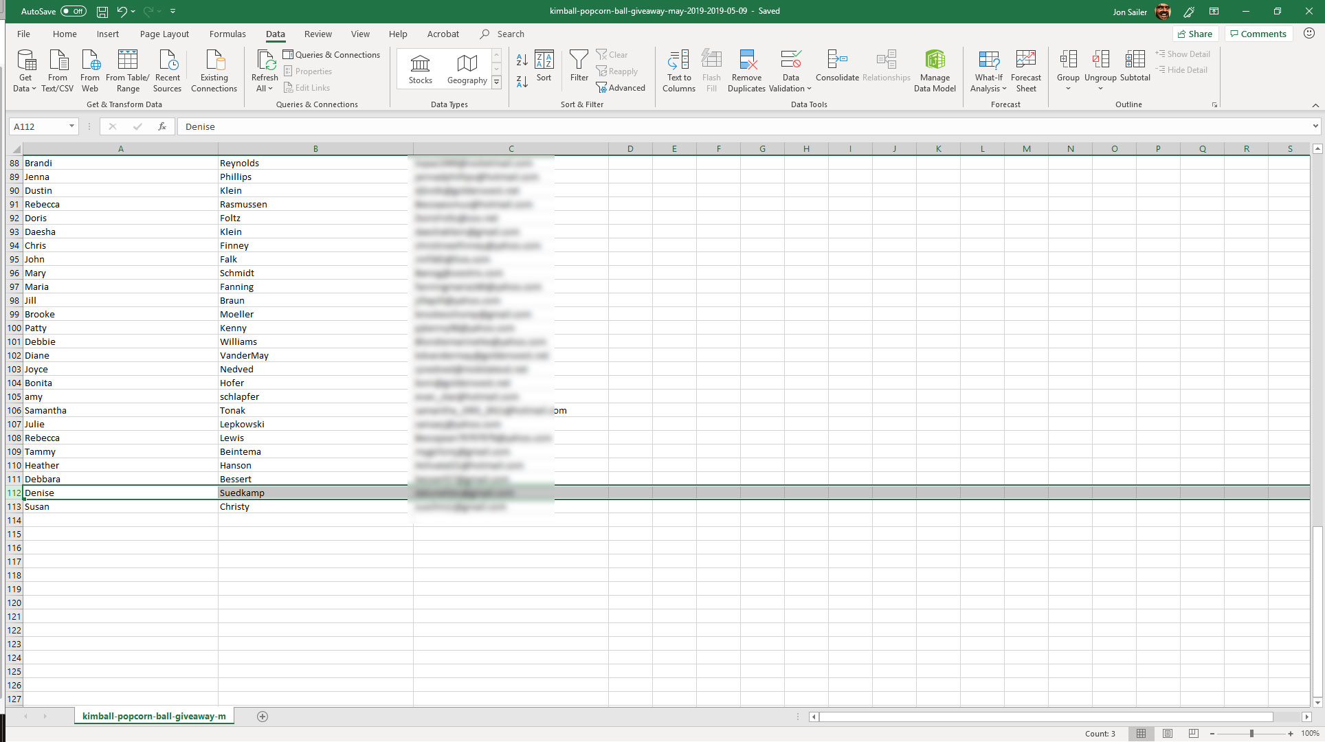The image size is (1325, 742).
Task: Click the Share button
Action: (x=1195, y=34)
